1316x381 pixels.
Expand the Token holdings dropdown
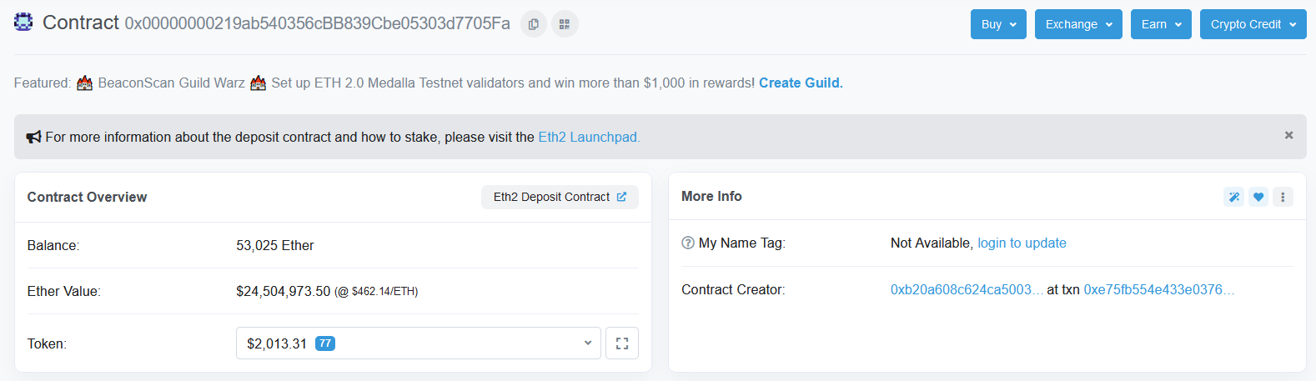(418, 343)
